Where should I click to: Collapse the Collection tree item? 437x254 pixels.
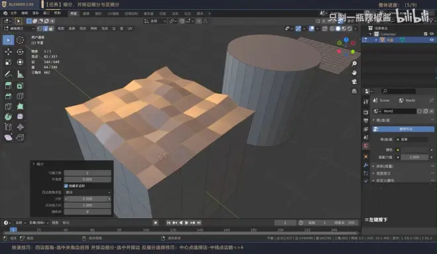click(x=371, y=34)
